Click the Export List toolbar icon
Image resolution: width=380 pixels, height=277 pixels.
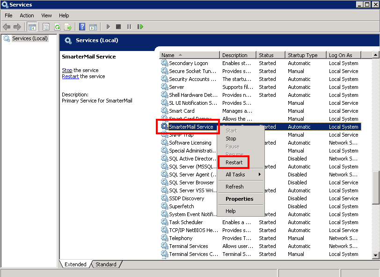click(x=68, y=27)
